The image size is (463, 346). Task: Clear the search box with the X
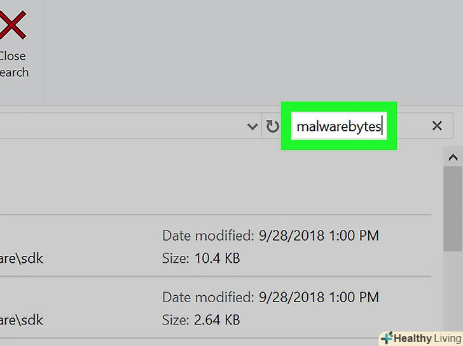pyautogui.click(x=437, y=126)
